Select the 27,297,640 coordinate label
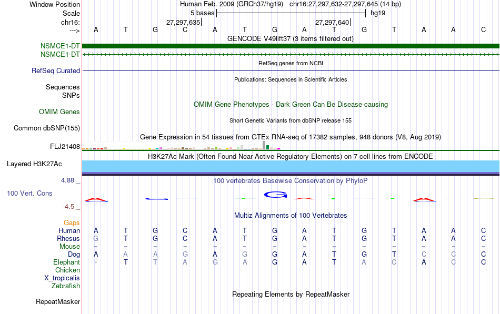Viewport: 500px width, 314px height. point(332,22)
